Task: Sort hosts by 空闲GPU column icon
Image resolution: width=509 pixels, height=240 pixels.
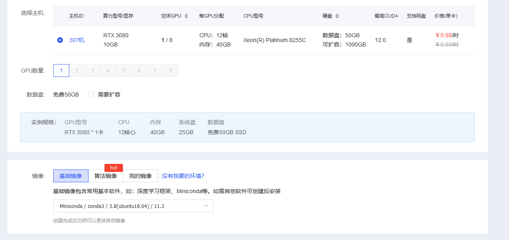Action: (x=186, y=16)
